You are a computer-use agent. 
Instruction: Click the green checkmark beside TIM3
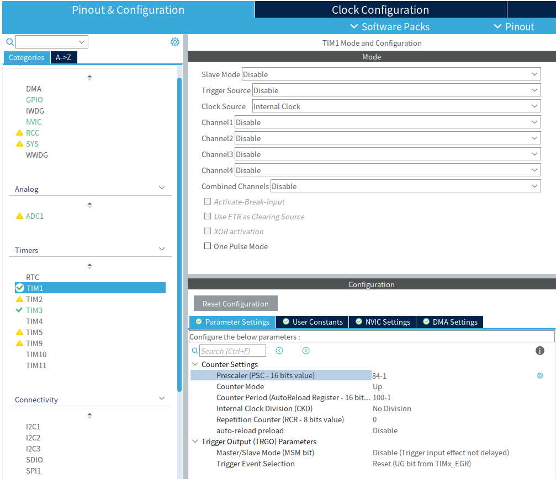coord(19,310)
